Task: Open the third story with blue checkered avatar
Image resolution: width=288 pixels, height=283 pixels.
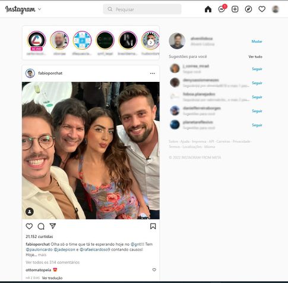Action: coord(82,40)
